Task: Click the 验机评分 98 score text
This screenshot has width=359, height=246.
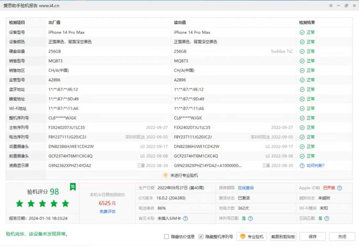Action: [43, 191]
